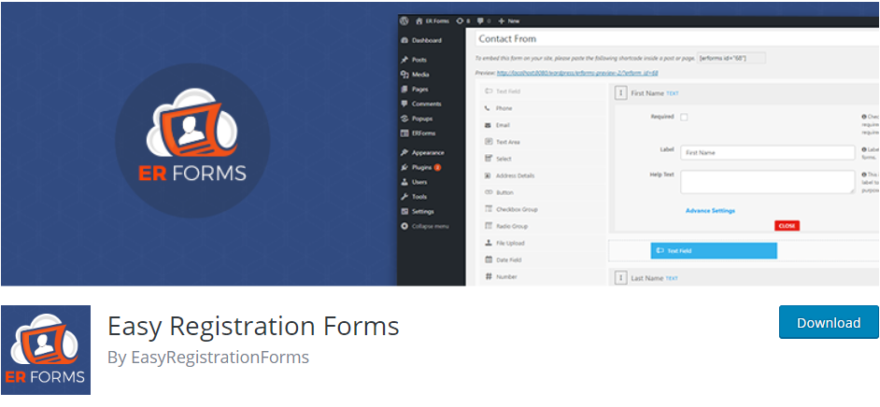The height and width of the screenshot is (407, 880).
Task: Add a Date Field to the form
Action: [542, 260]
